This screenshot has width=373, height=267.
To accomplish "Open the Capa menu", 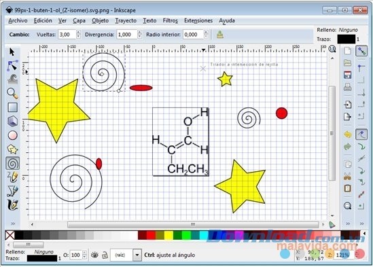I will click(x=79, y=20).
